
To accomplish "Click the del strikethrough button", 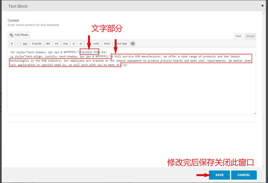I will [x=48, y=44].
